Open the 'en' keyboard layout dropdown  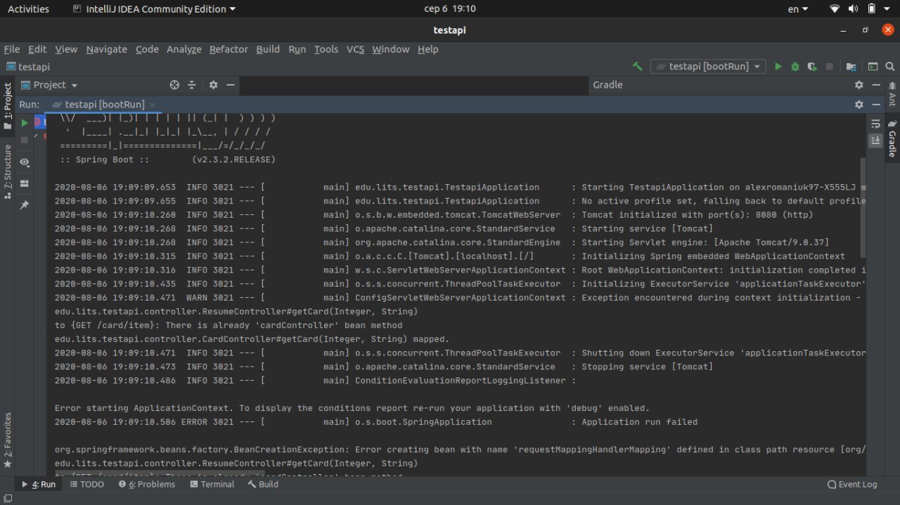798,9
